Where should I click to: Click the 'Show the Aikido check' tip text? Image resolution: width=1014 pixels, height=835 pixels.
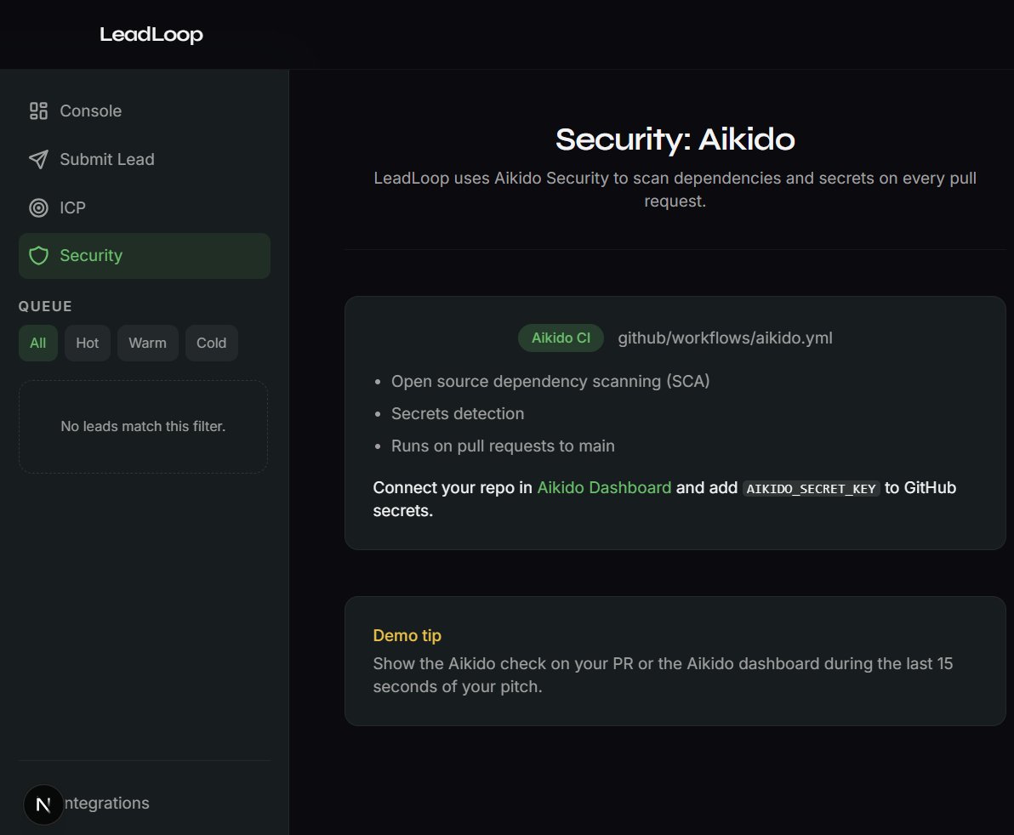(663, 675)
